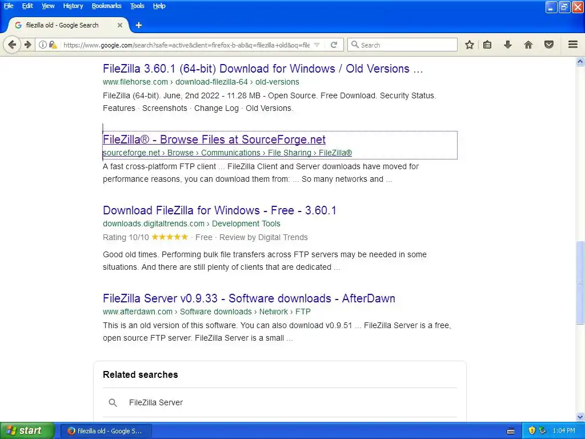Click the snippet This is an old version
The image size is (585, 439).
click(277, 332)
